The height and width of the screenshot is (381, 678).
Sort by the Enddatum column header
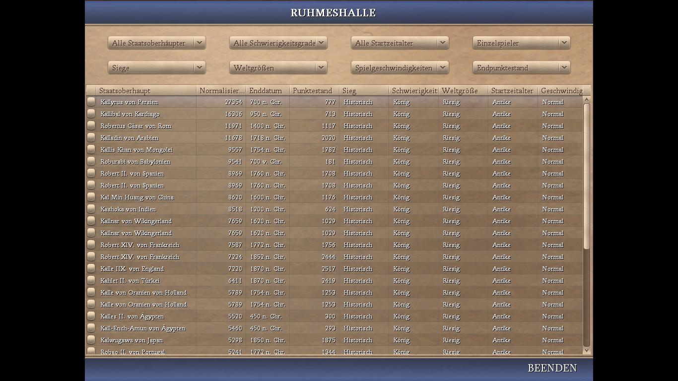tap(267, 91)
